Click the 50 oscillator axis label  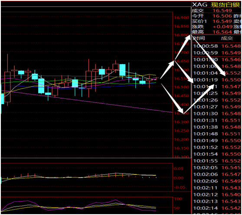(x=177, y=208)
